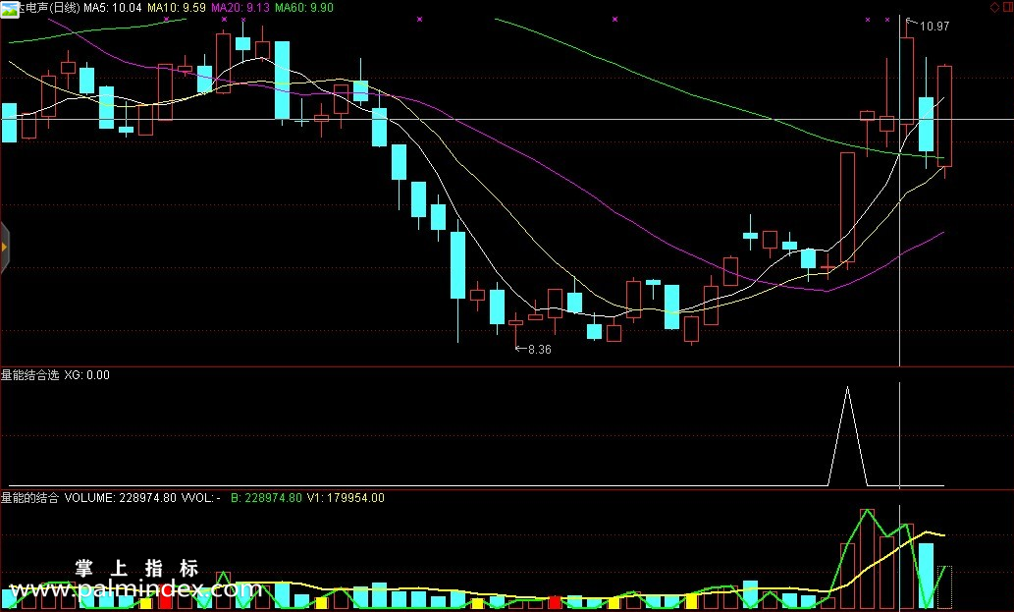The image size is (1014, 612).
Task: Click the red diamond icon at top right
Action: [994, 7]
